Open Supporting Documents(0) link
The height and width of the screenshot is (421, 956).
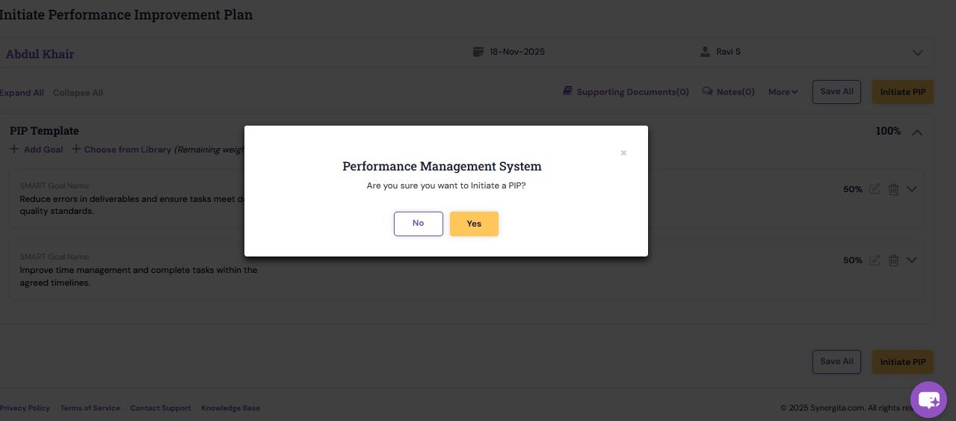[x=632, y=92]
